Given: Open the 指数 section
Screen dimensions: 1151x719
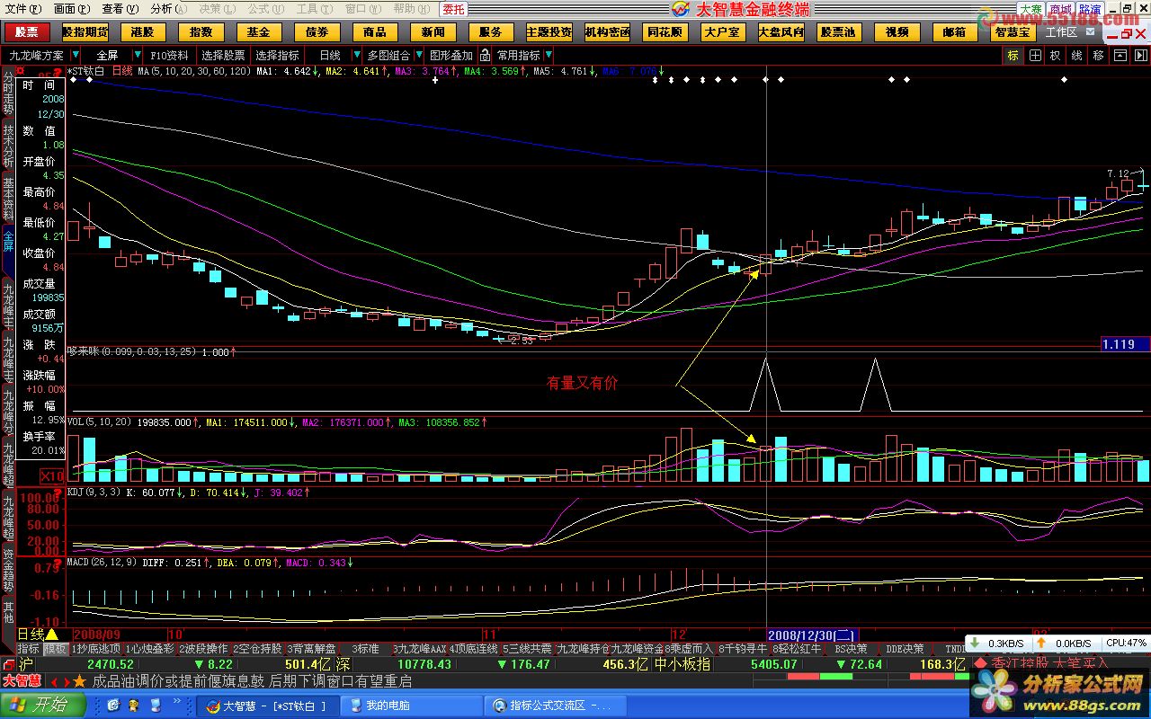Looking at the screenshot, I should click(x=201, y=31).
